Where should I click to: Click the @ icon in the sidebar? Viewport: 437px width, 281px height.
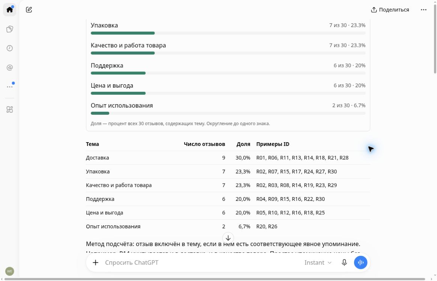(9, 68)
